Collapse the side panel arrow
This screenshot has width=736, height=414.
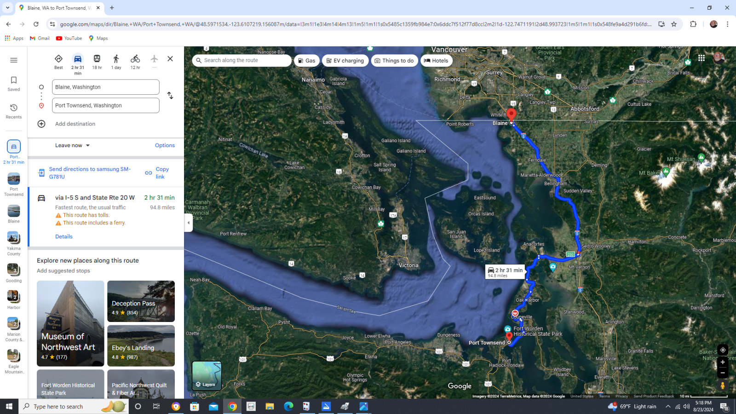tap(188, 223)
